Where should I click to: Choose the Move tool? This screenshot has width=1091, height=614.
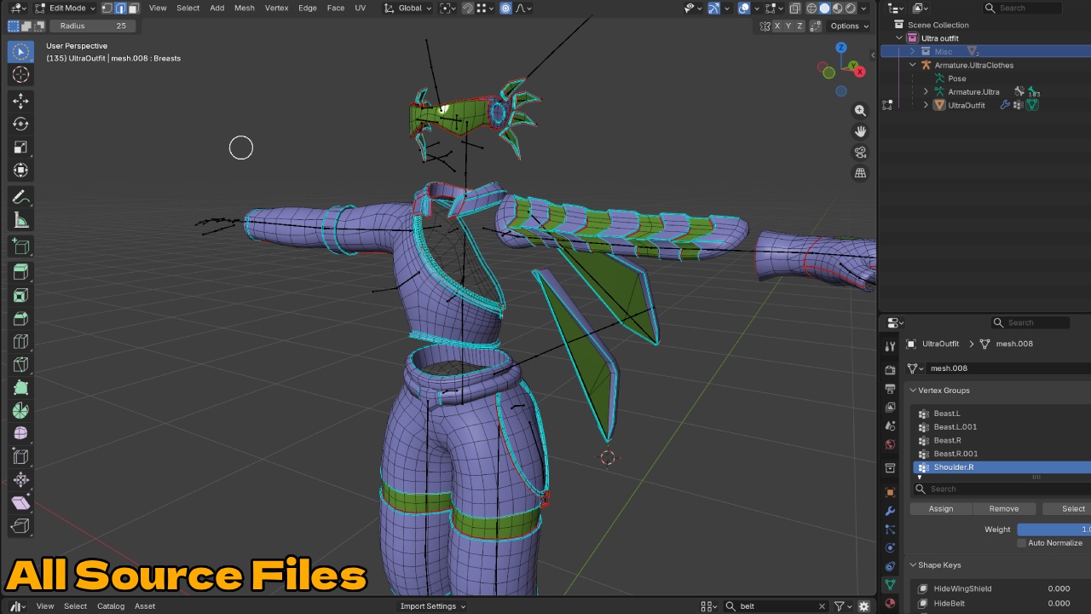point(20,101)
